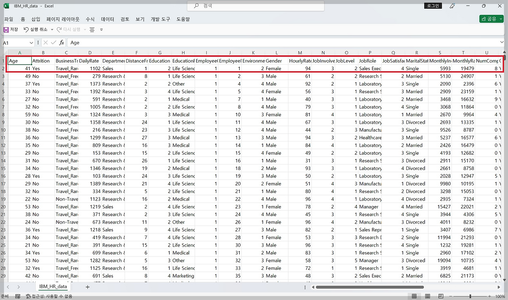Viewport: 508px width, 300px height.
Task: Add a new sheet with plus icon
Action: click(x=88, y=287)
